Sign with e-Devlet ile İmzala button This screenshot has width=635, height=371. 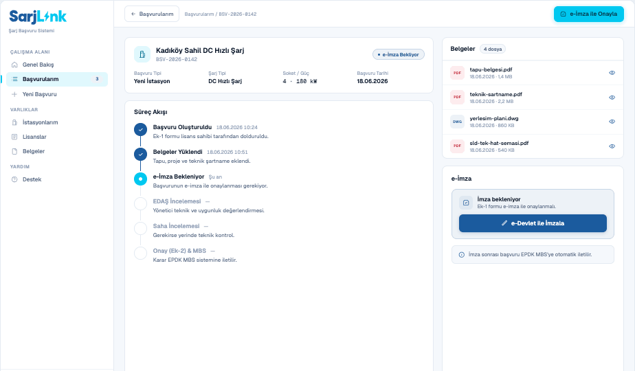click(x=533, y=223)
